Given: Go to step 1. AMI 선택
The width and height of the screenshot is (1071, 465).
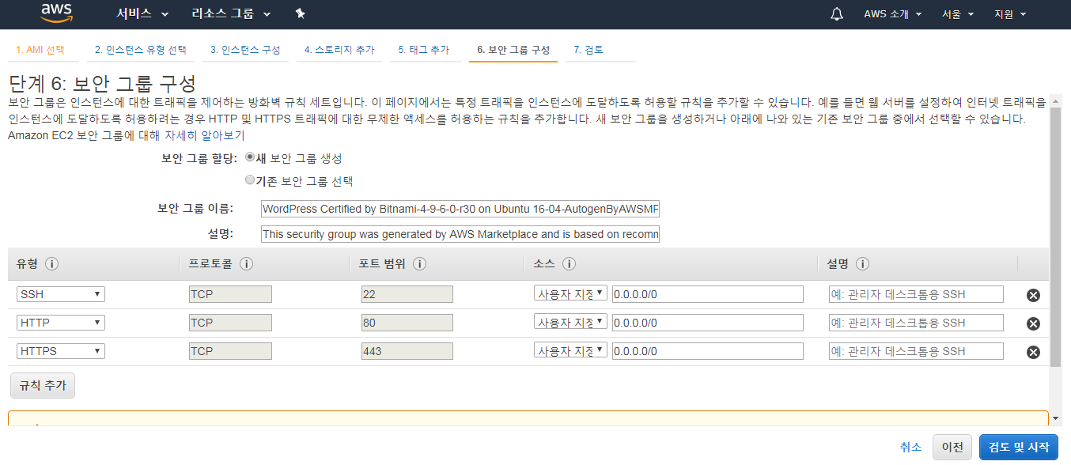Looking at the screenshot, I should coord(40,50).
